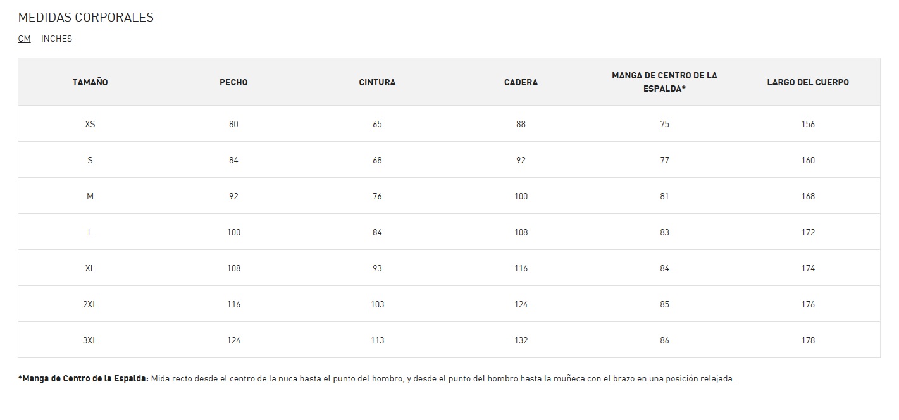Image resolution: width=899 pixels, height=420 pixels.
Task: Click waist value 76 in M row
Action: click(x=377, y=196)
